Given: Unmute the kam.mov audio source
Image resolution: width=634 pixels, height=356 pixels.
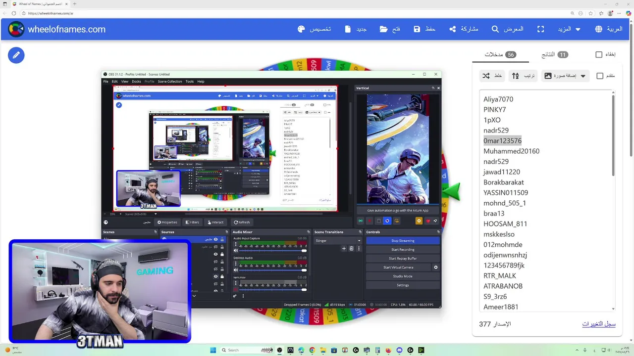Looking at the screenshot, I should click(236, 289).
